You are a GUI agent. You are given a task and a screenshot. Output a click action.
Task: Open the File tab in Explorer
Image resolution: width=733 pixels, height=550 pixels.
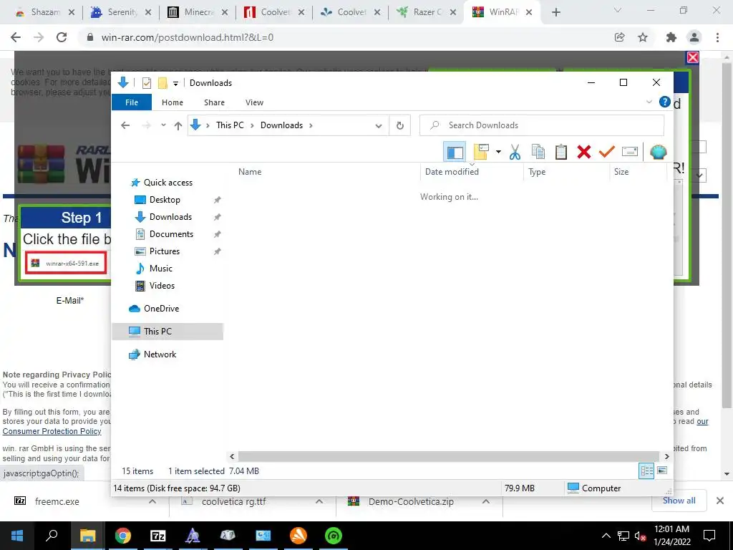point(132,102)
